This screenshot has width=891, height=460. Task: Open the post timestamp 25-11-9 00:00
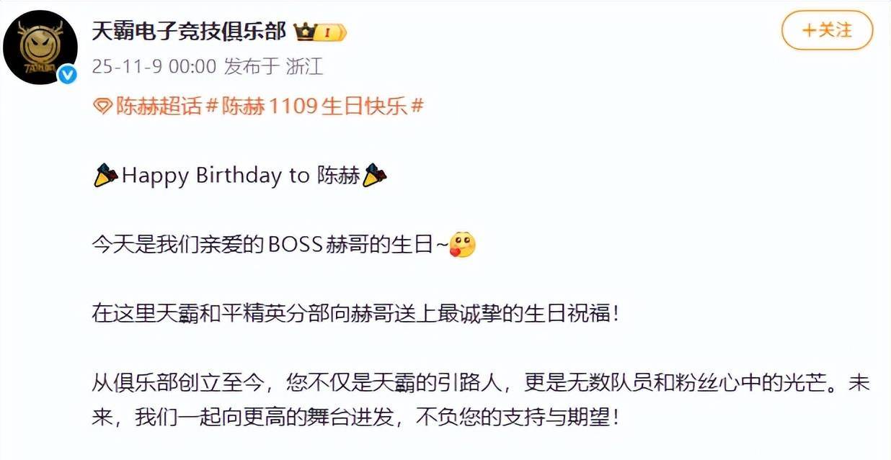tap(154, 67)
